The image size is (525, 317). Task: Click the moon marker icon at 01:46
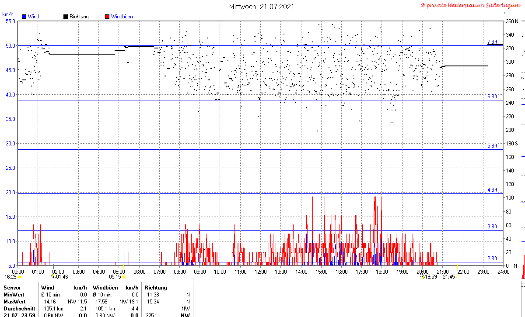(x=52, y=276)
